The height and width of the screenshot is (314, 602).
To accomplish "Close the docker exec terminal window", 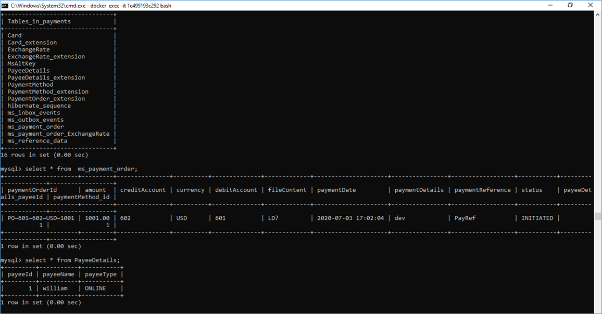I will point(590,5).
